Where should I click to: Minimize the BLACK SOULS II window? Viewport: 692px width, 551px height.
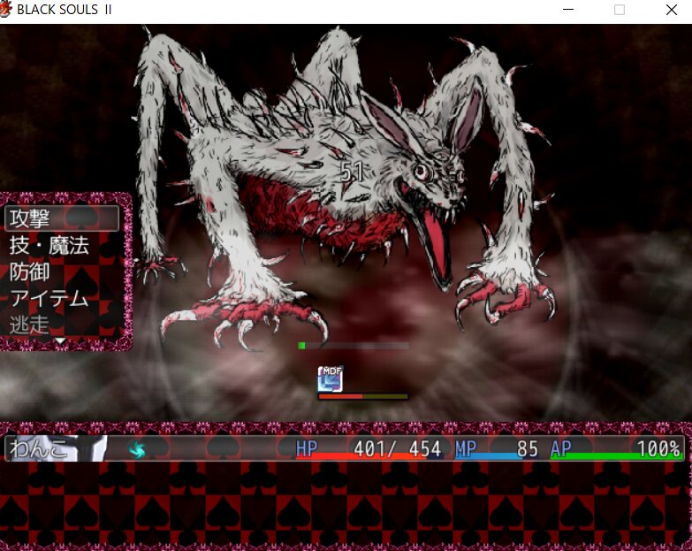click(568, 11)
